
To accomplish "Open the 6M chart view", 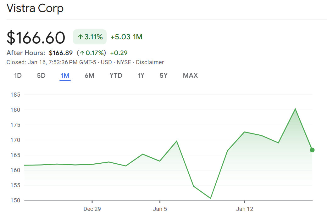I will [x=89, y=76].
